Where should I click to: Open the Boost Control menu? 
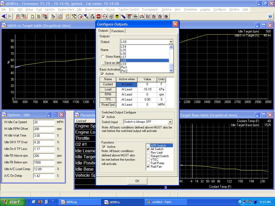click(94, 9)
